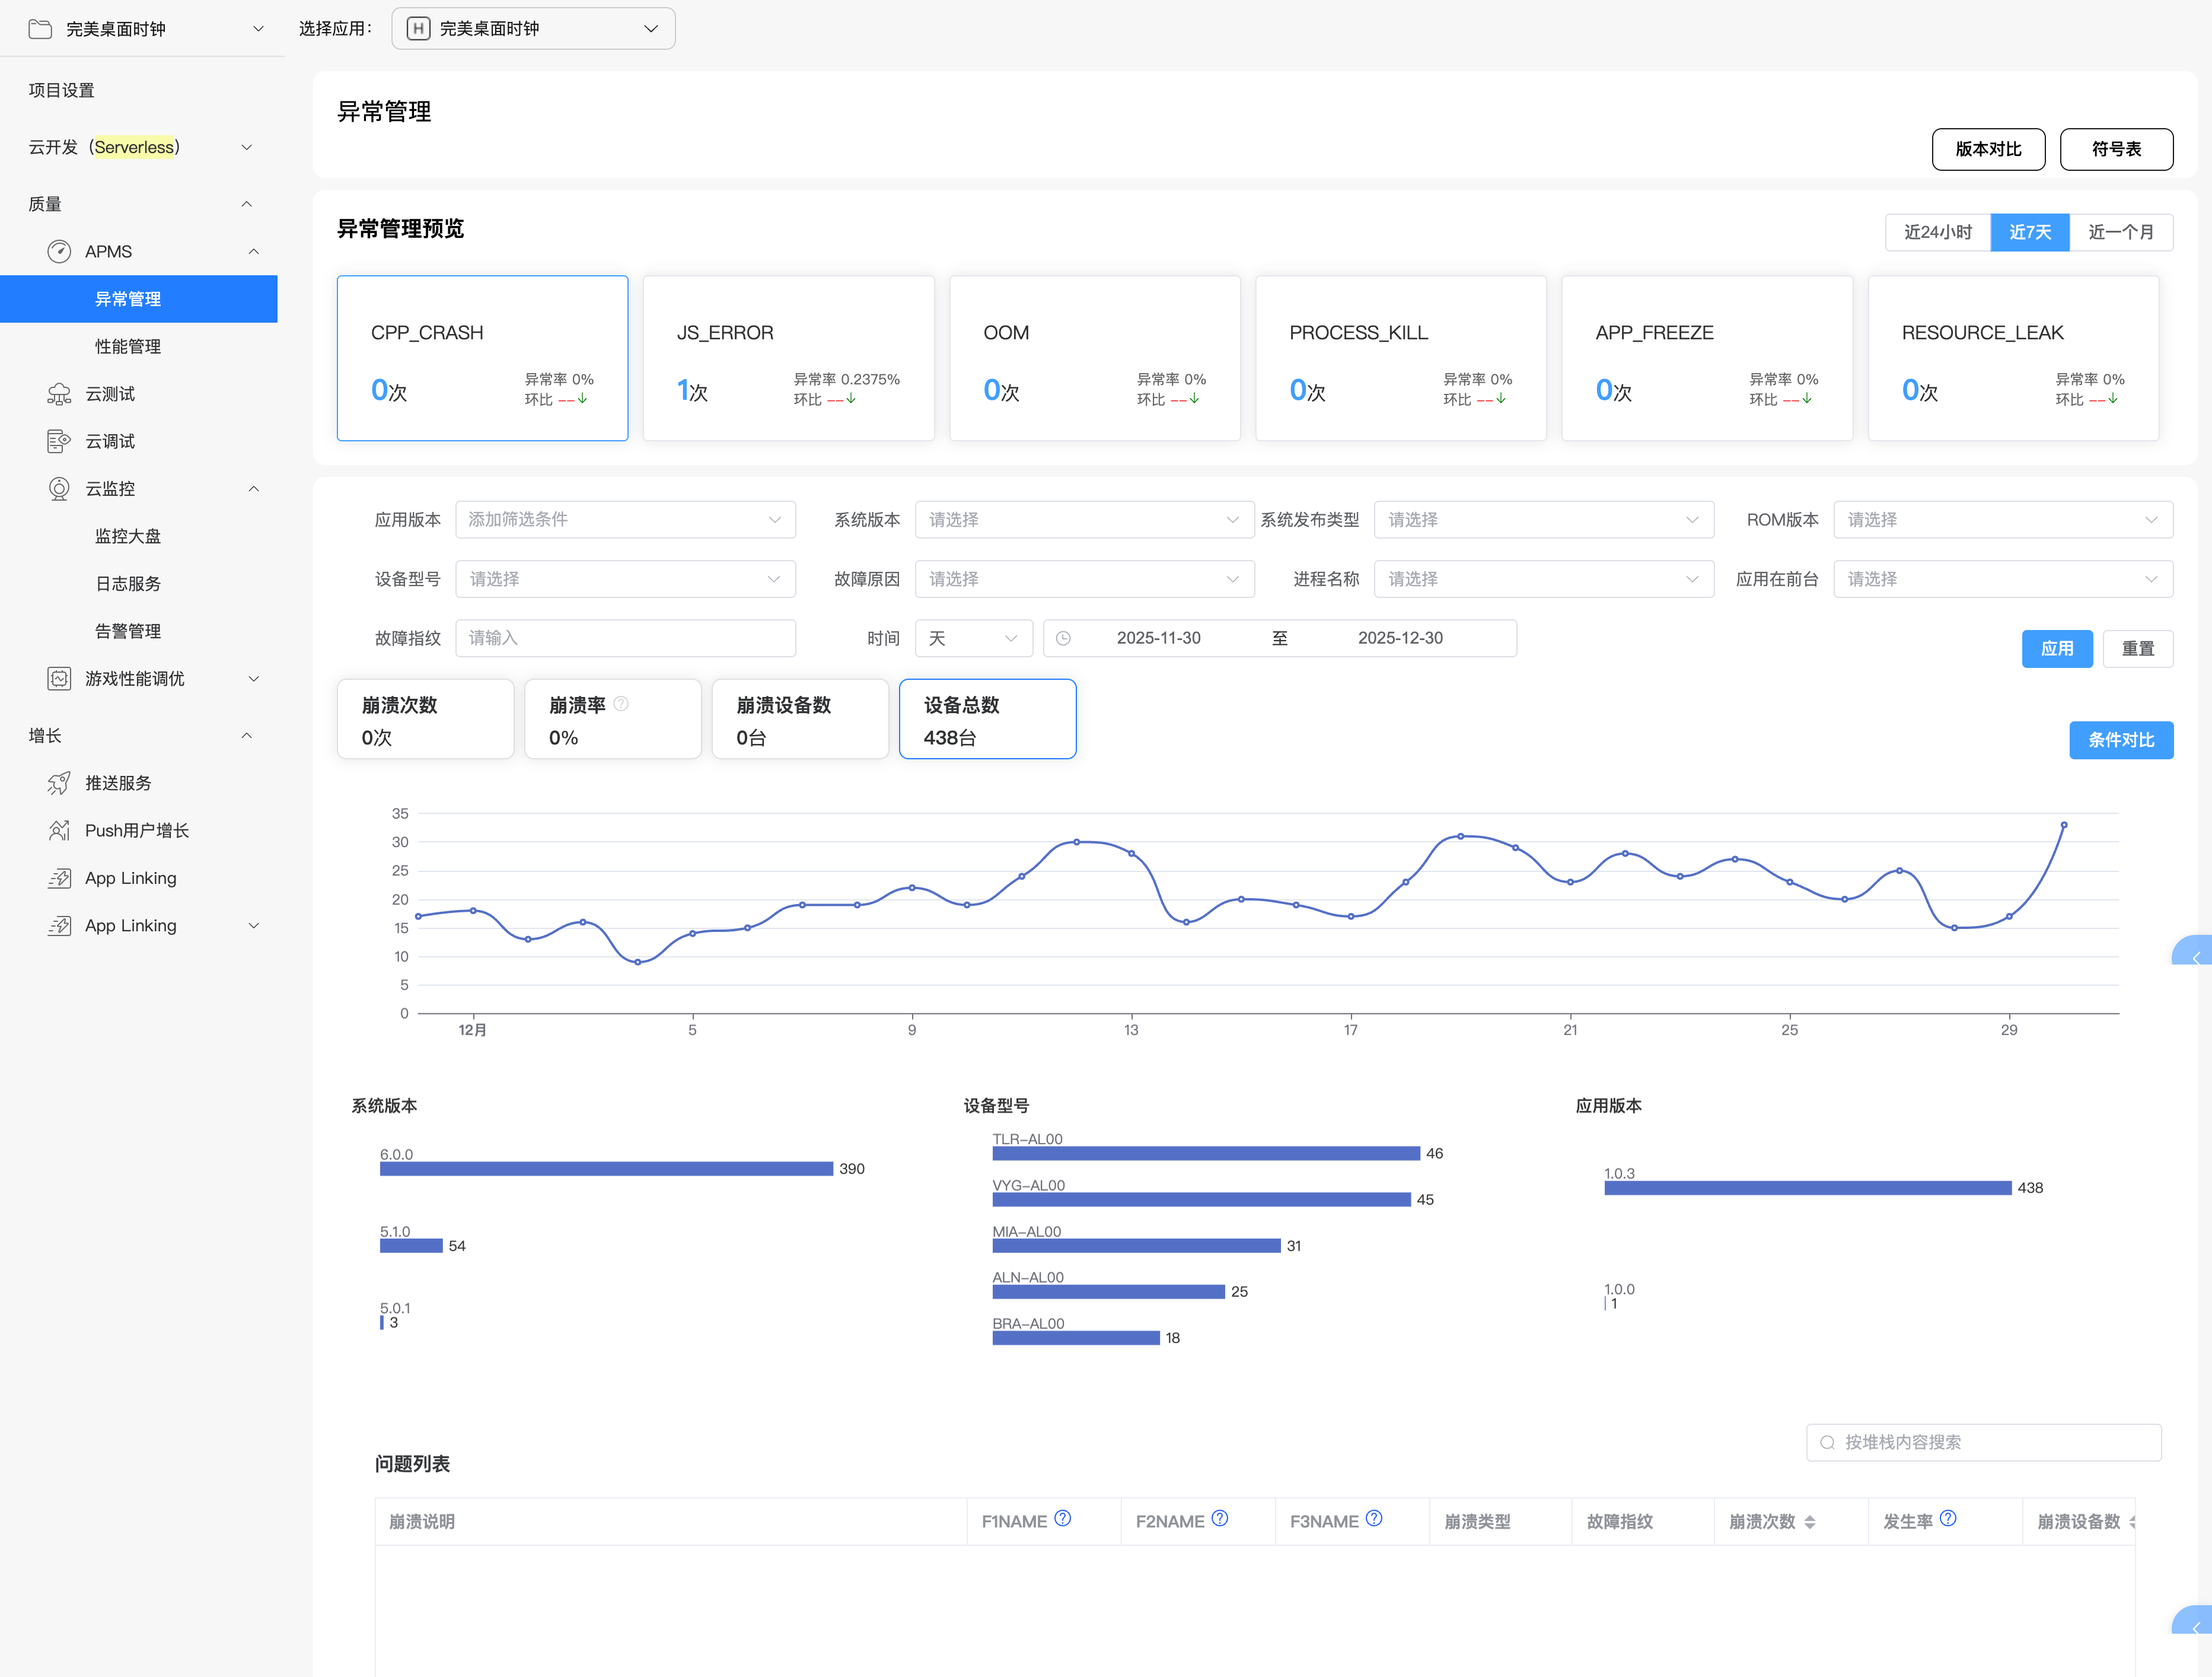Click the search icon in 按堆栈内容搜索 box
Screen dimensions: 2212x1677
(1827, 1442)
